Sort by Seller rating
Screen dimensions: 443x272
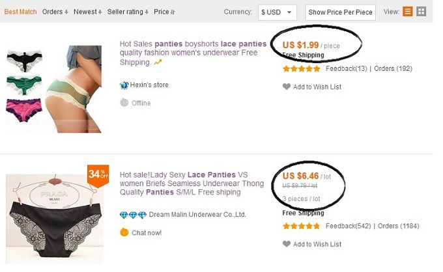(x=128, y=12)
